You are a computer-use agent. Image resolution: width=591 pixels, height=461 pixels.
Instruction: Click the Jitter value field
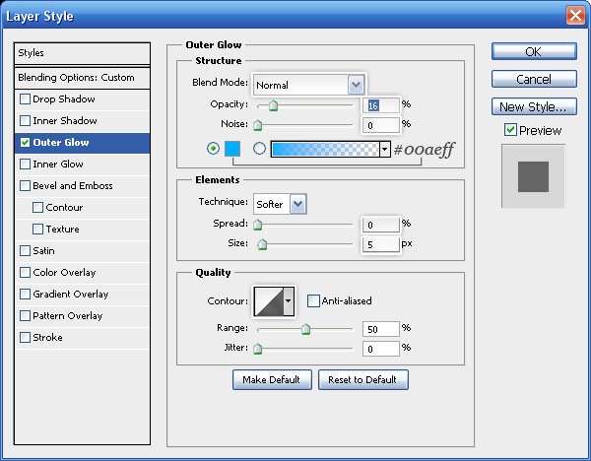coord(380,349)
